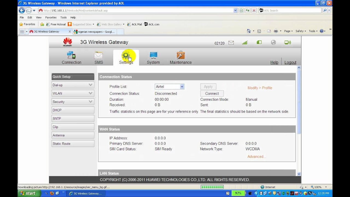Click the Huawei logo
350x197 pixels.
click(68, 42)
